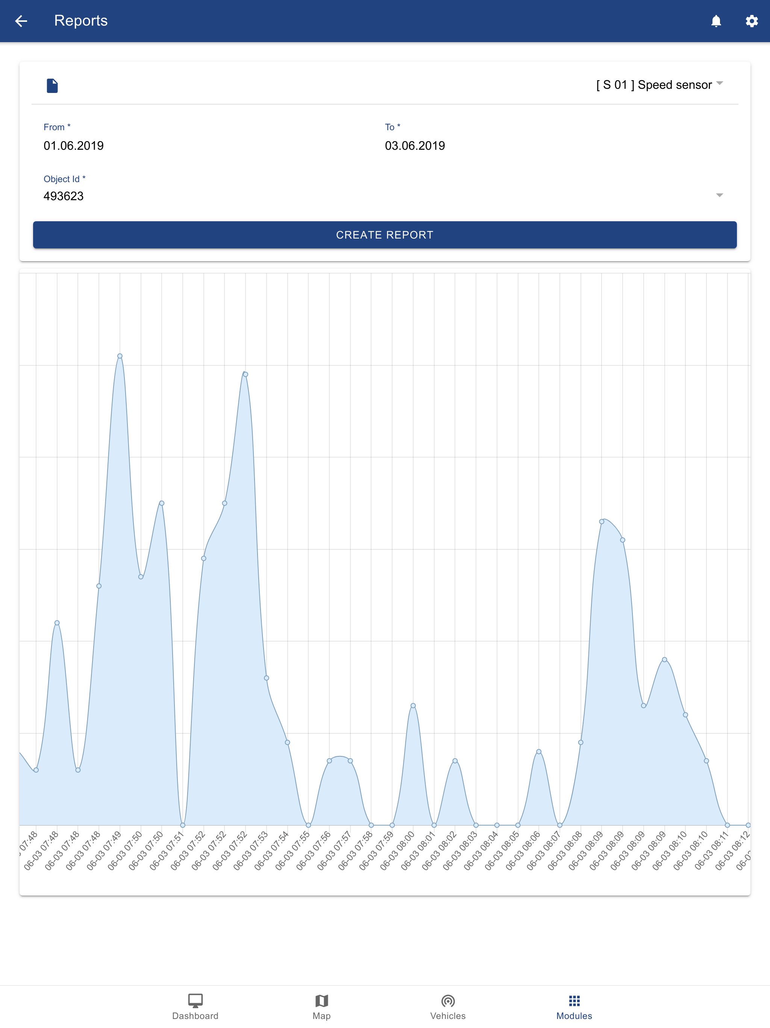770x1028 pixels.
Task: Go back using the arrow icon
Action: (x=21, y=21)
